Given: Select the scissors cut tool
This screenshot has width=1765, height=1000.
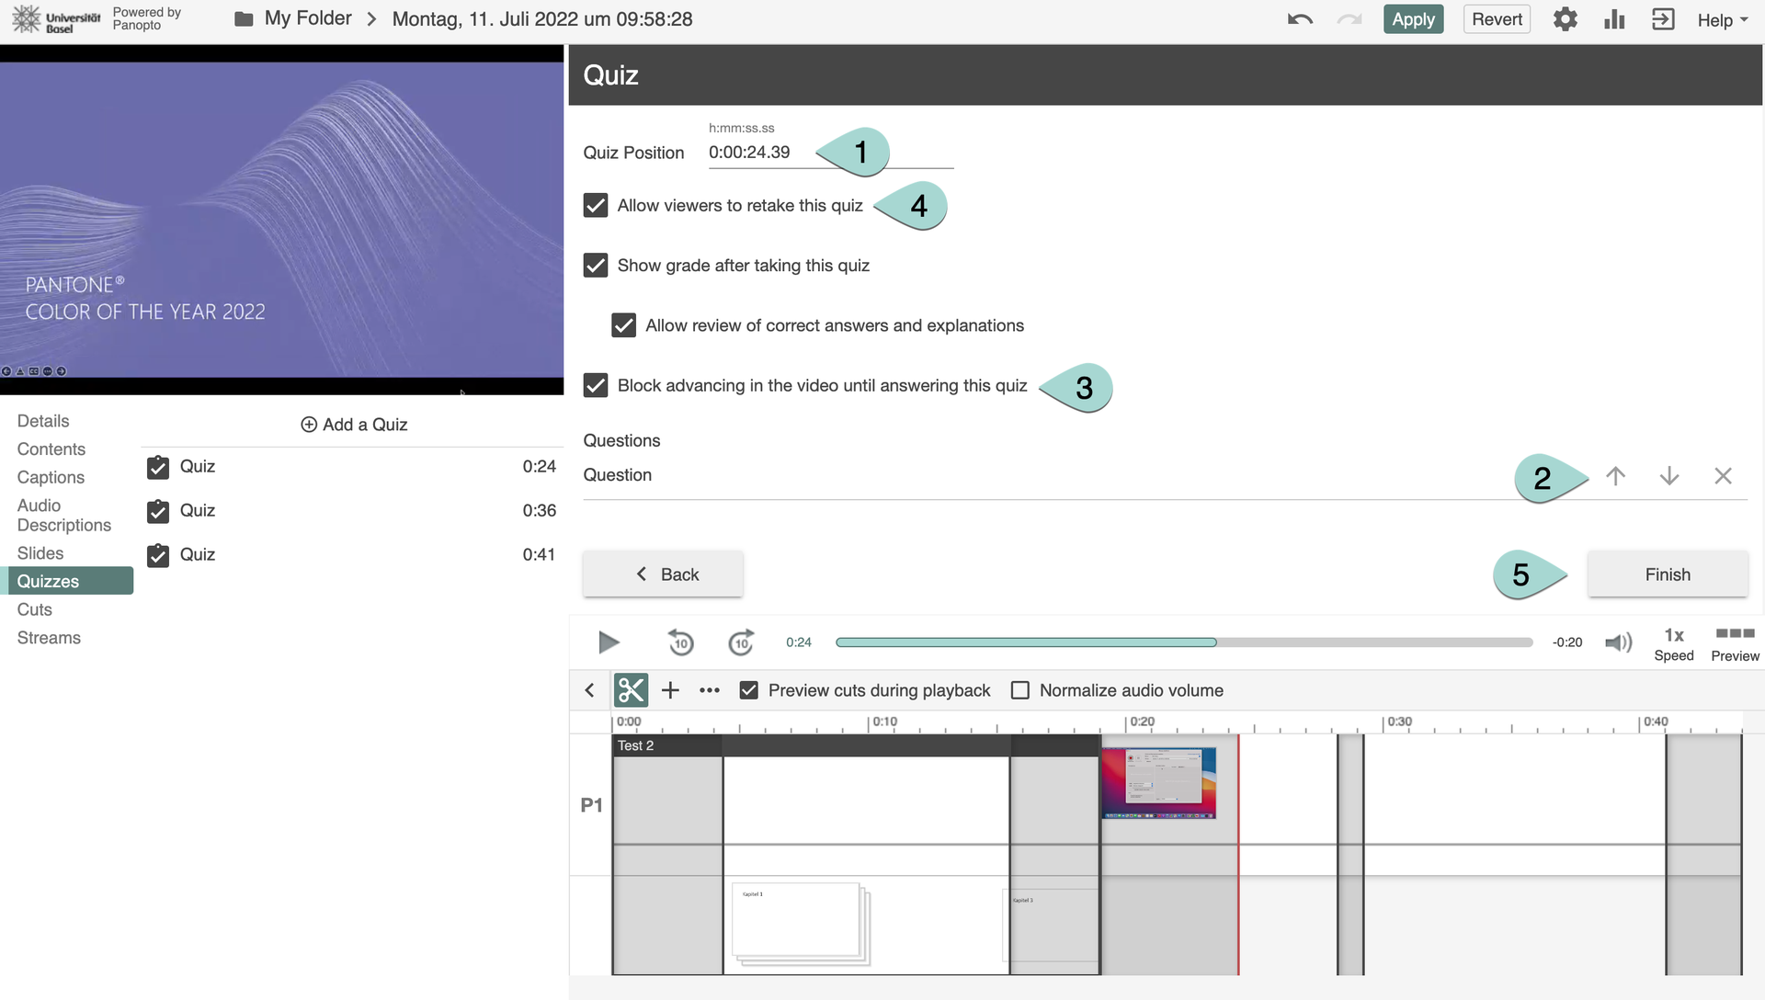Looking at the screenshot, I should click(x=631, y=690).
